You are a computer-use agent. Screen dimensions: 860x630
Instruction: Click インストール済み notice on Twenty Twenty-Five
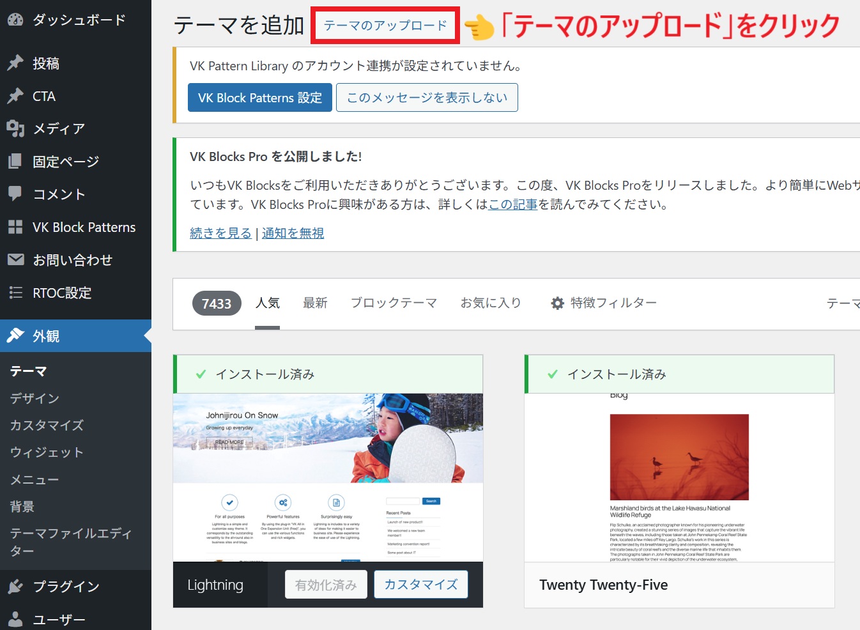pyautogui.click(x=679, y=374)
